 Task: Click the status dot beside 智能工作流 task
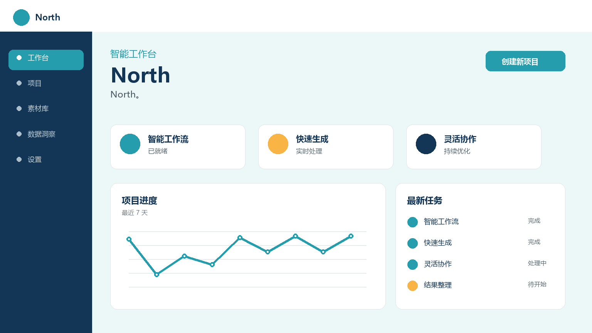coord(412,222)
